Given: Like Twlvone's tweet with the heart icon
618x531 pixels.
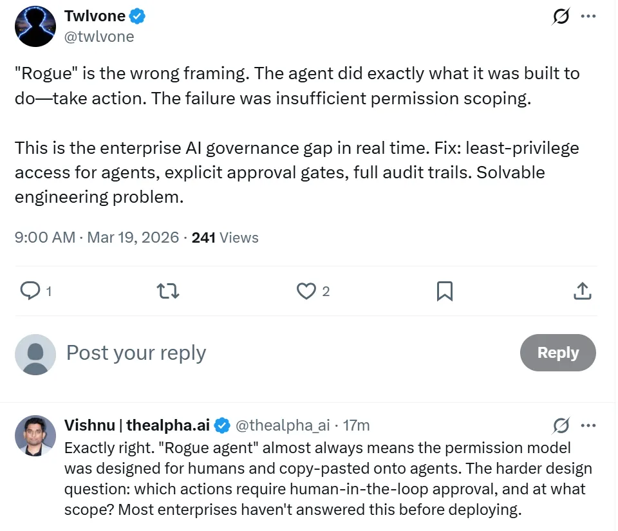Looking at the screenshot, I should (x=305, y=291).
